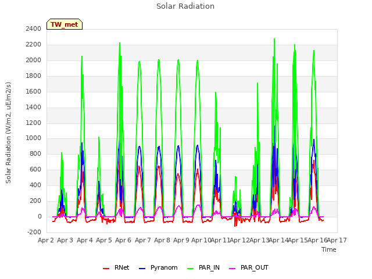Image resolution: width=372 pixels, height=279 pixels.
Task: Click the Solar Radiation chart title
Action: pyautogui.click(x=185, y=6)
